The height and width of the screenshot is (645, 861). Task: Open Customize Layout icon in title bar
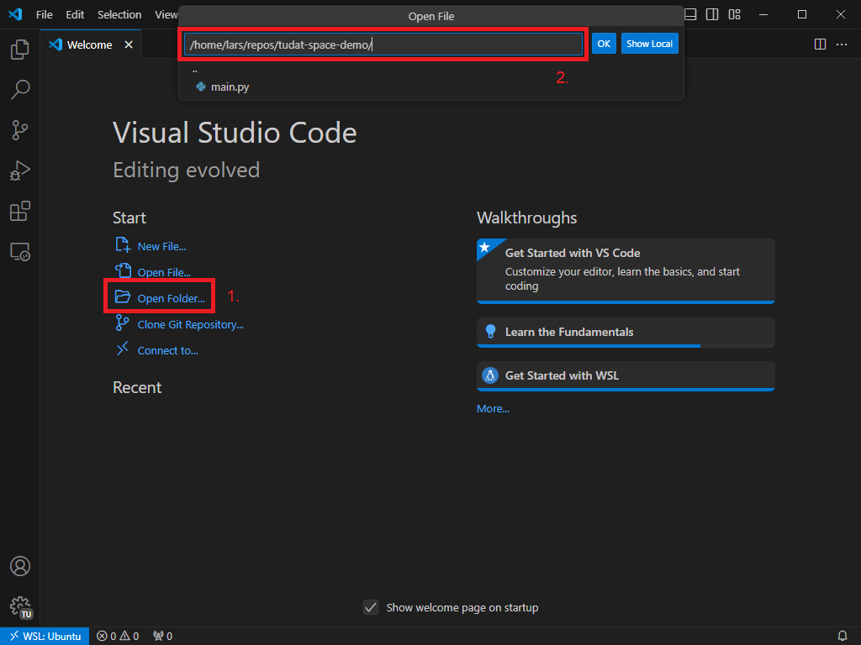click(x=734, y=14)
